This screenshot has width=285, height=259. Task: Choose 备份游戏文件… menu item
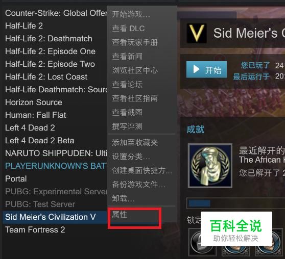(x=139, y=184)
